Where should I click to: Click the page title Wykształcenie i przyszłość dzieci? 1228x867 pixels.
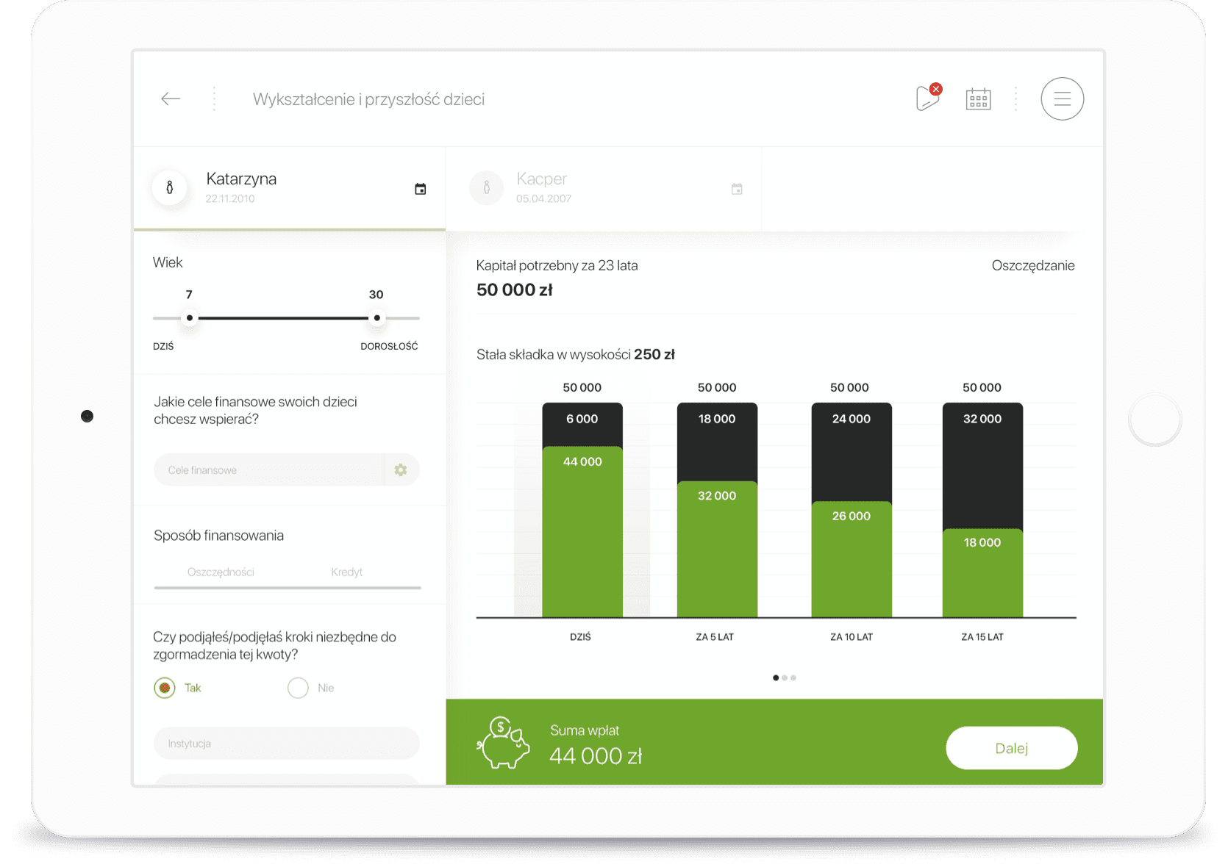point(368,99)
